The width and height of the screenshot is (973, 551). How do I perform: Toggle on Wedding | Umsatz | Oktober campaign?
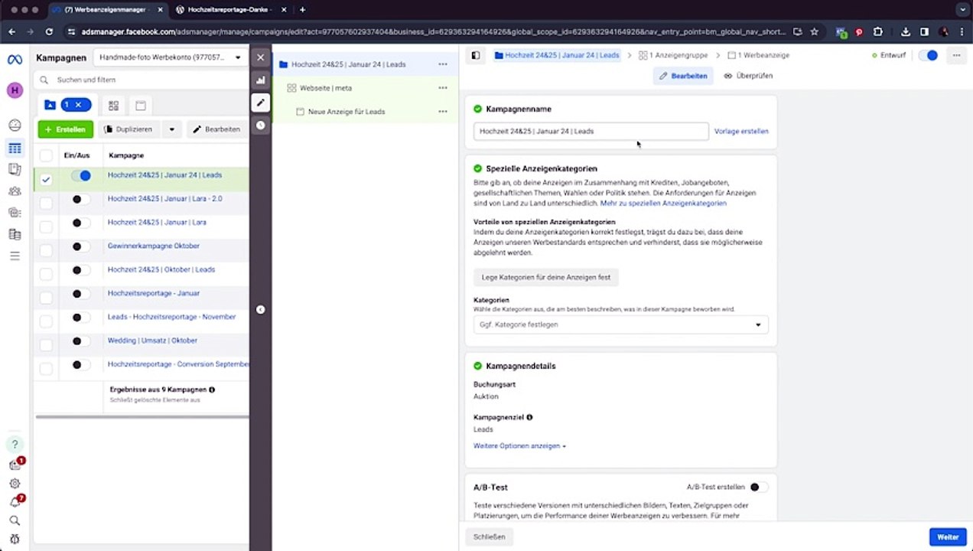click(x=80, y=341)
